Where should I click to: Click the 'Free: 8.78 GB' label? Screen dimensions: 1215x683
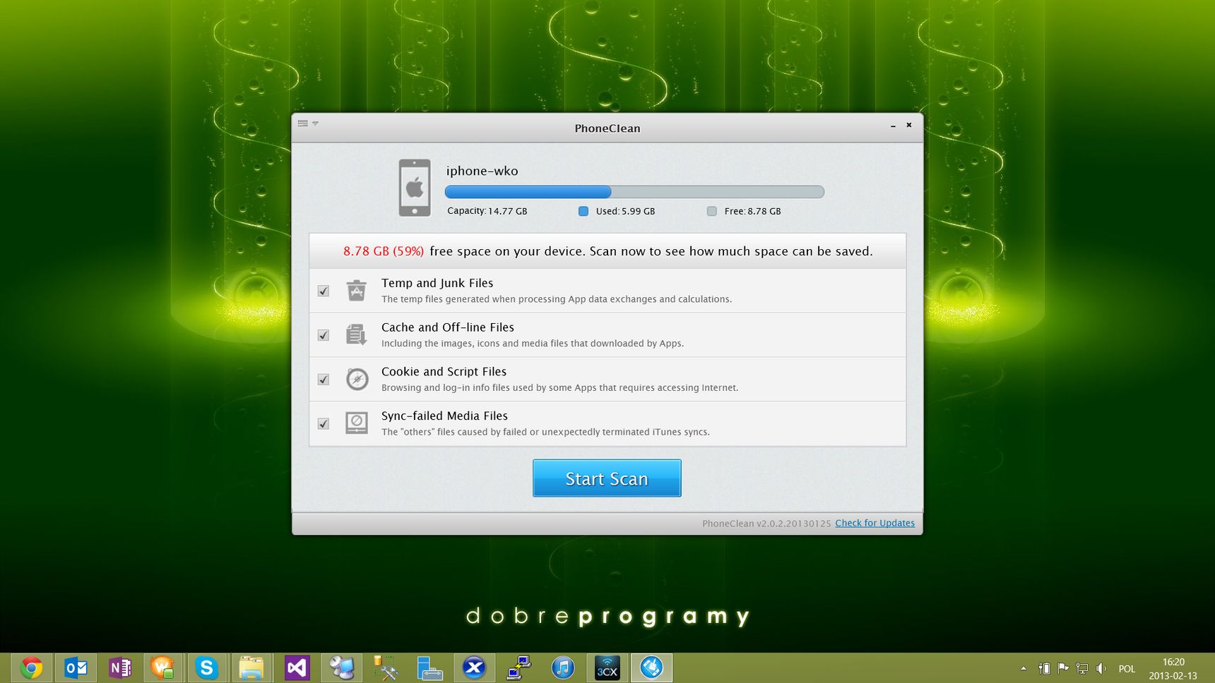click(x=752, y=211)
